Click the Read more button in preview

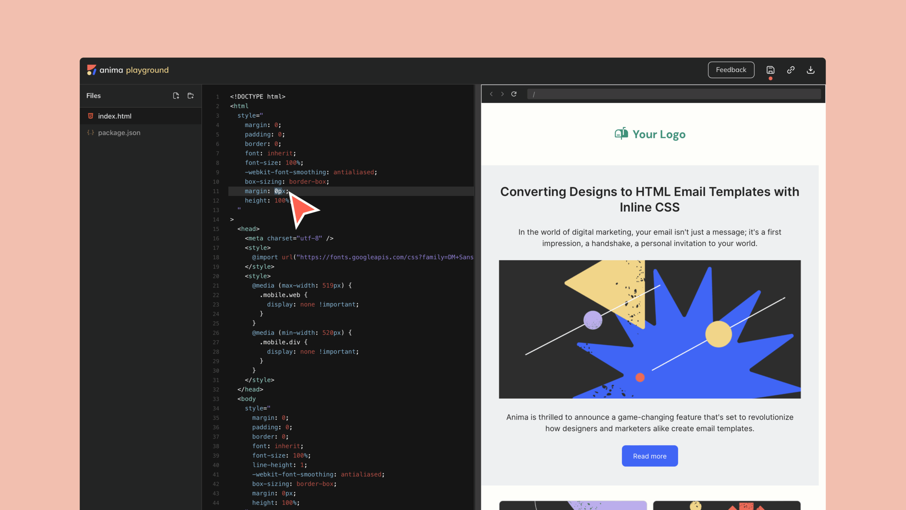(650, 456)
